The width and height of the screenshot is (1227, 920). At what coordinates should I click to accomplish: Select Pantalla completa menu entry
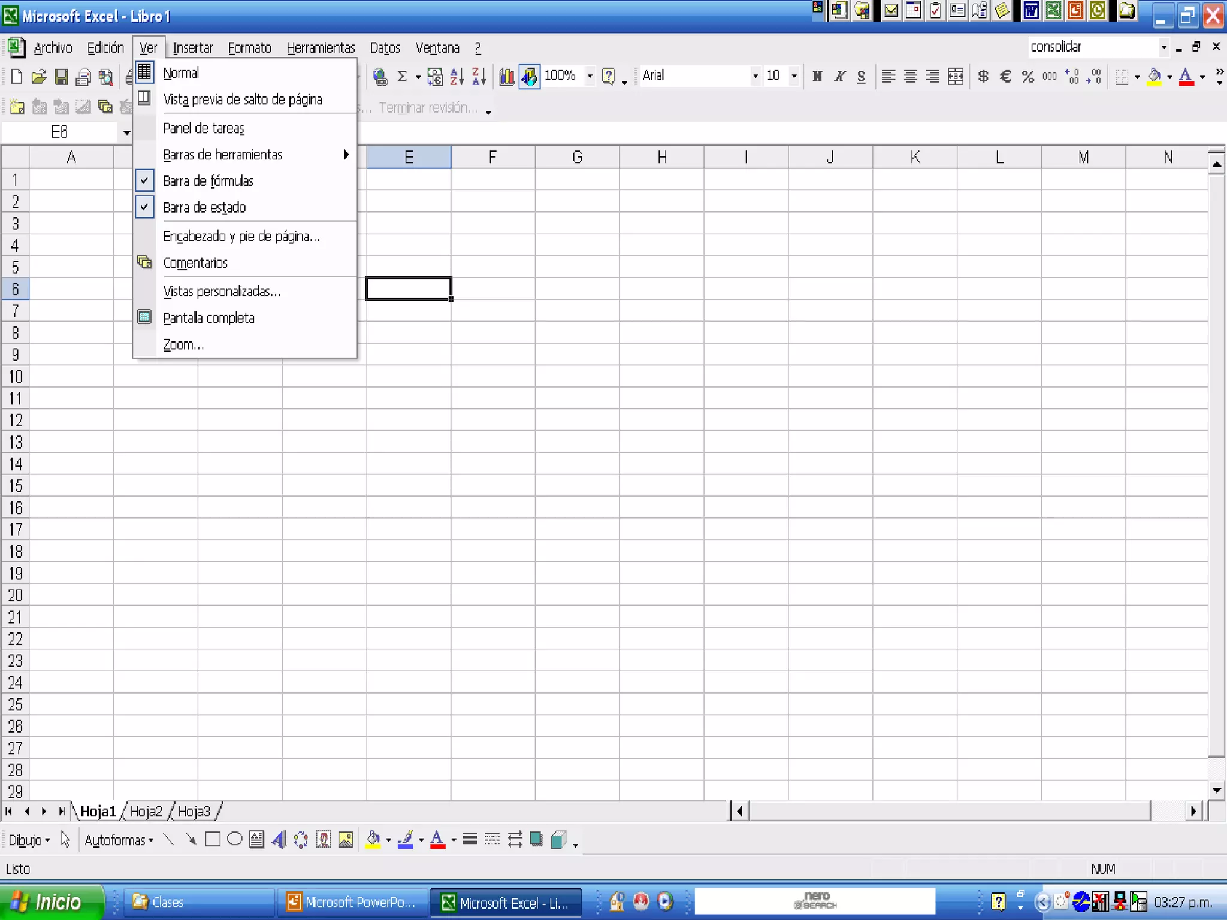coord(208,318)
